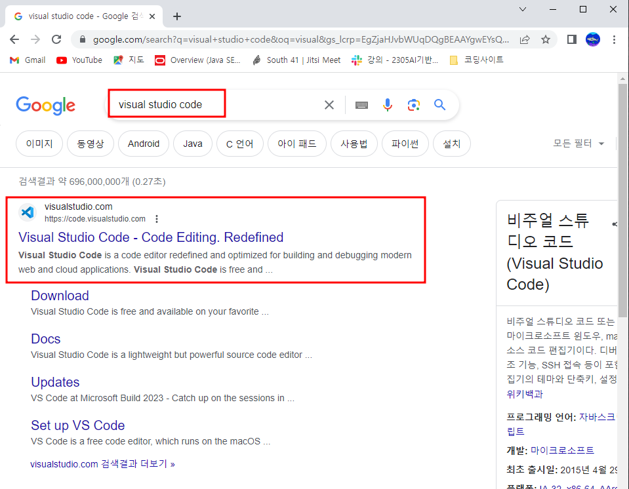Viewport: 629px width, 489px height.
Task: Open the 위키백과 link in knowledge panel
Action: click(x=525, y=395)
